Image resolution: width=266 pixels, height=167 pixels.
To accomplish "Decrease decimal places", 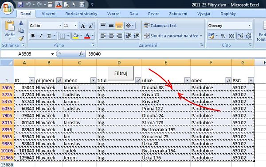I will 248,36.
